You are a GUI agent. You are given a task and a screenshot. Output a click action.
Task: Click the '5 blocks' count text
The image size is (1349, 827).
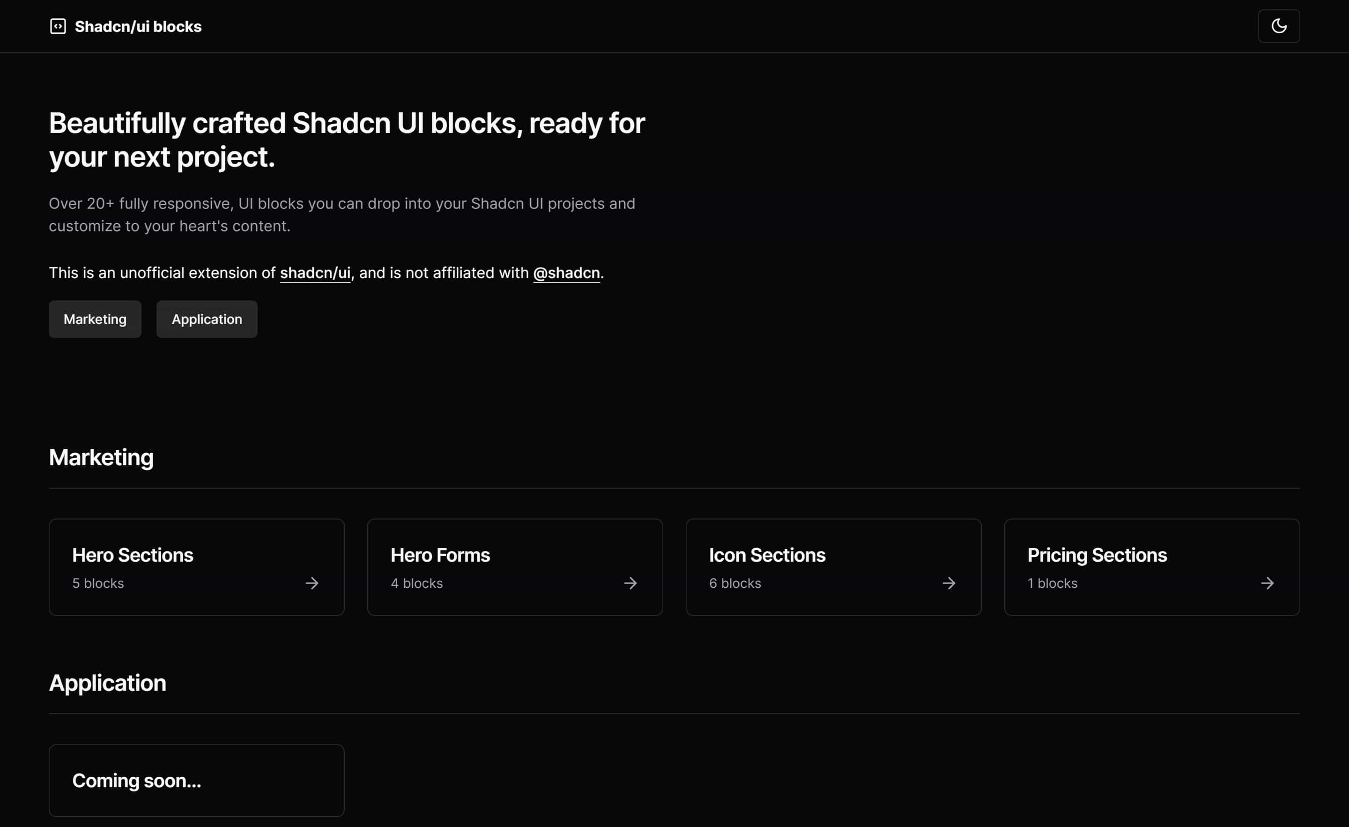(x=98, y=583)
